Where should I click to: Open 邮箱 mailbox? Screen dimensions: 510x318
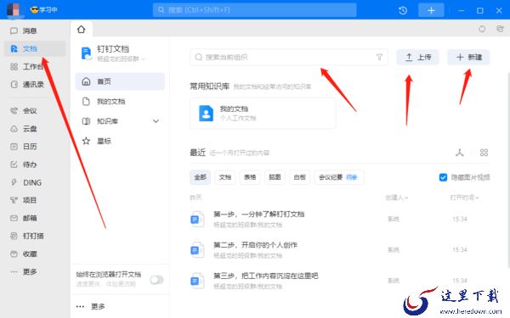coord(24,218)
